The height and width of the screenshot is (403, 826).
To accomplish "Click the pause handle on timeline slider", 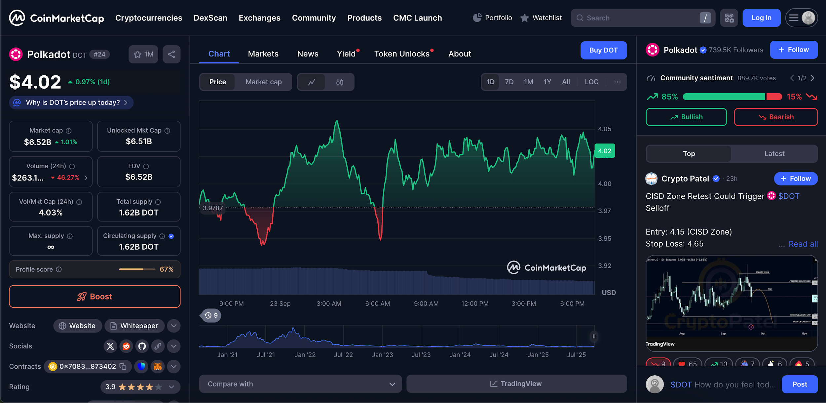I will (x=594, y=337).
